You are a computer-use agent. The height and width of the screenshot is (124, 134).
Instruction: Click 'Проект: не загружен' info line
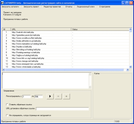12,12
